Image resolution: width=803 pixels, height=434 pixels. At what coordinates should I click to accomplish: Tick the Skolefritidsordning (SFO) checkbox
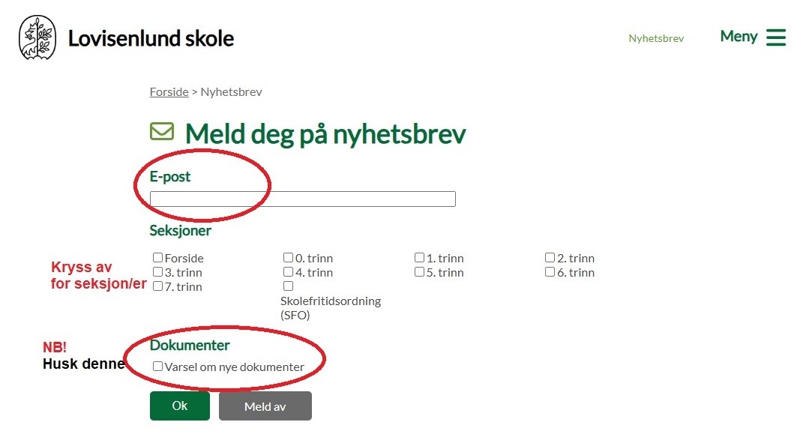pos(288,286)
